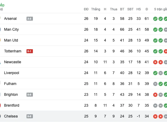Click the grey draw icon in Fulham's row
This screenshot has height=122, width=167.
coord(155,84)
